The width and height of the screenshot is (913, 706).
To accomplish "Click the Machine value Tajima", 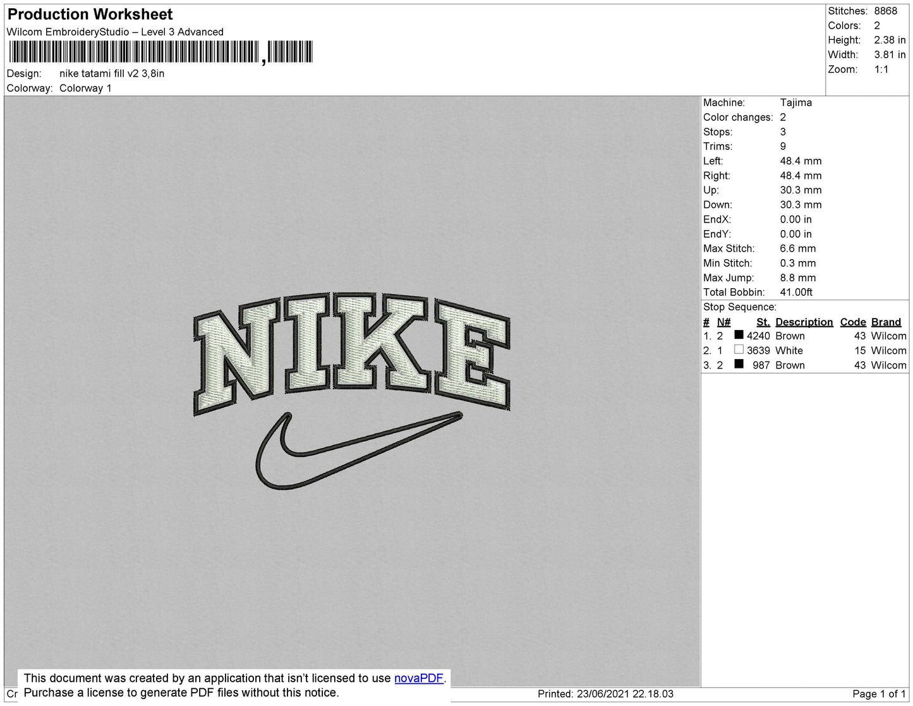I will [x=795, y=102].
